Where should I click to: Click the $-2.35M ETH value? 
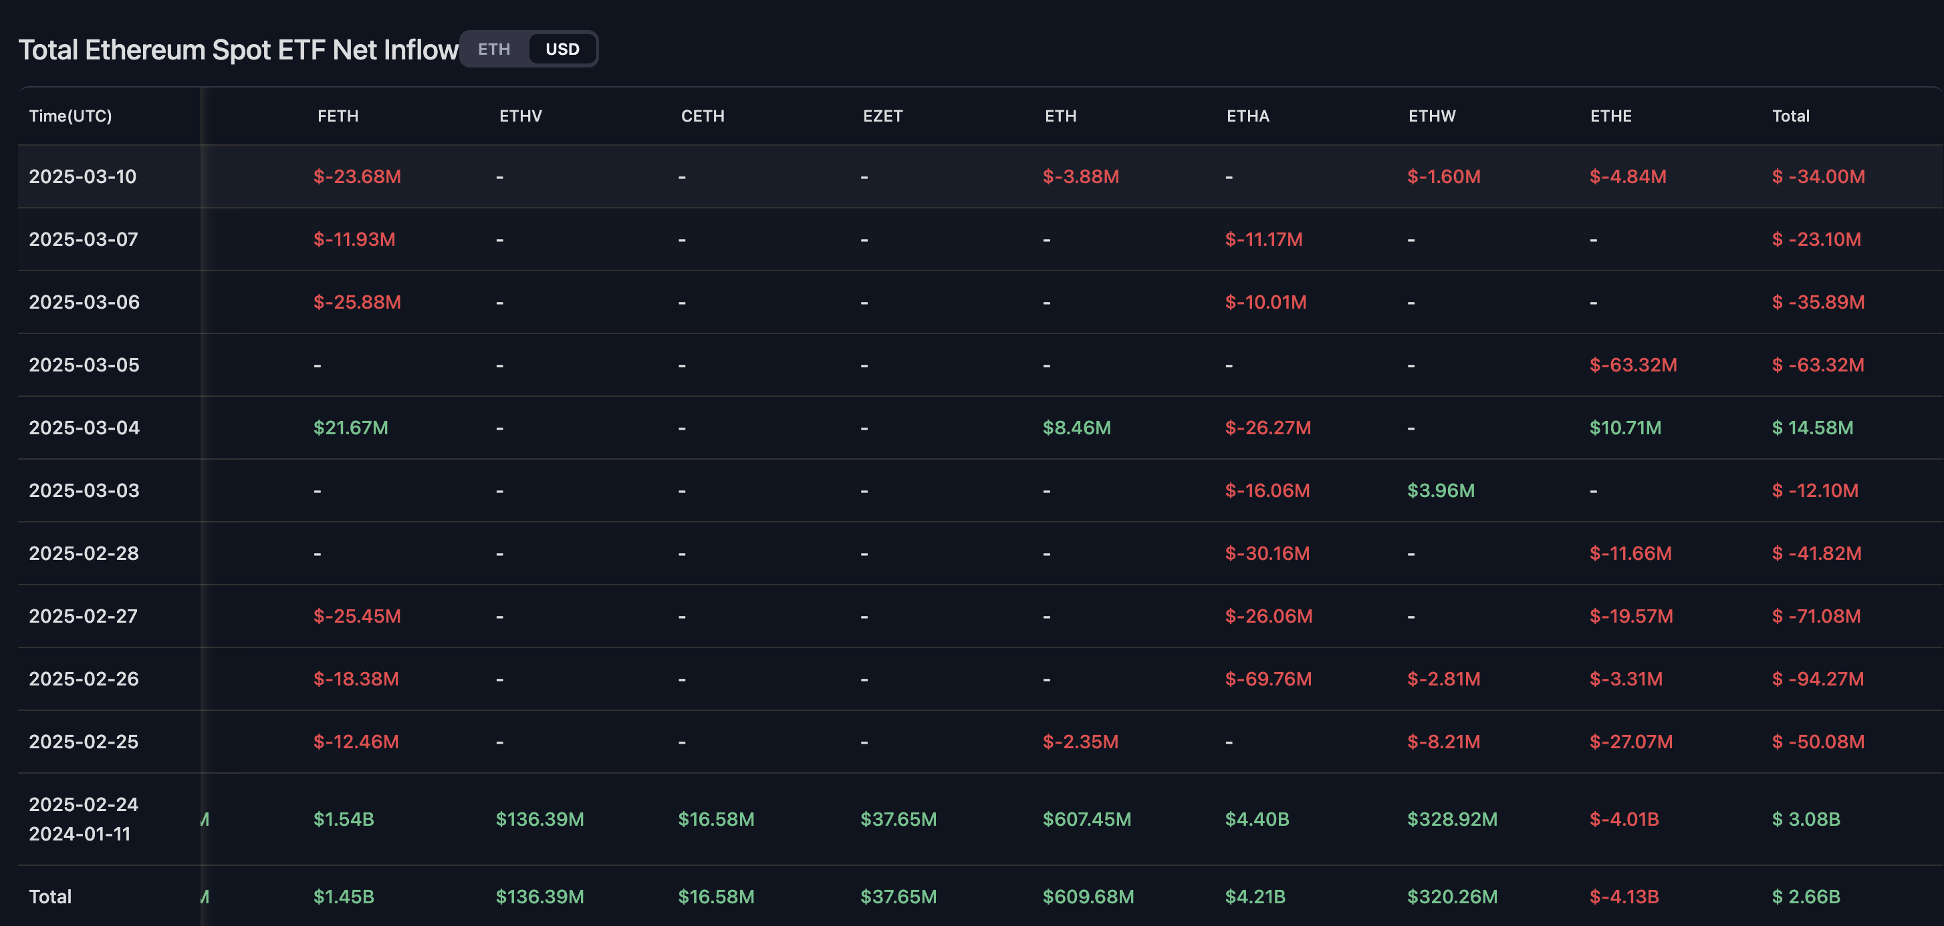[1081, 742]
